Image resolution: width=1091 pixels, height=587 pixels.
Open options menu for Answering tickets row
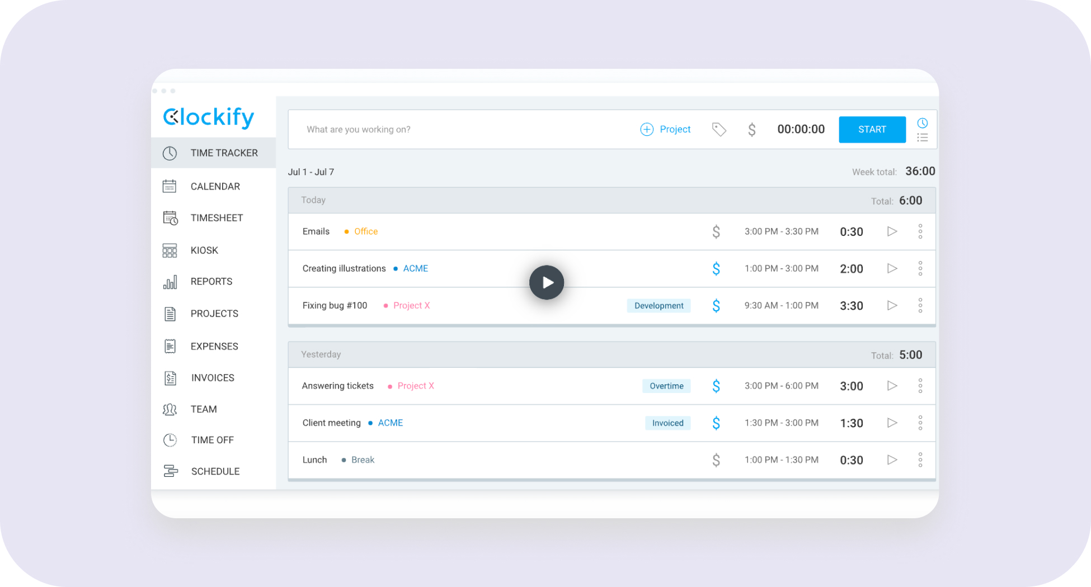pos(920,386)
